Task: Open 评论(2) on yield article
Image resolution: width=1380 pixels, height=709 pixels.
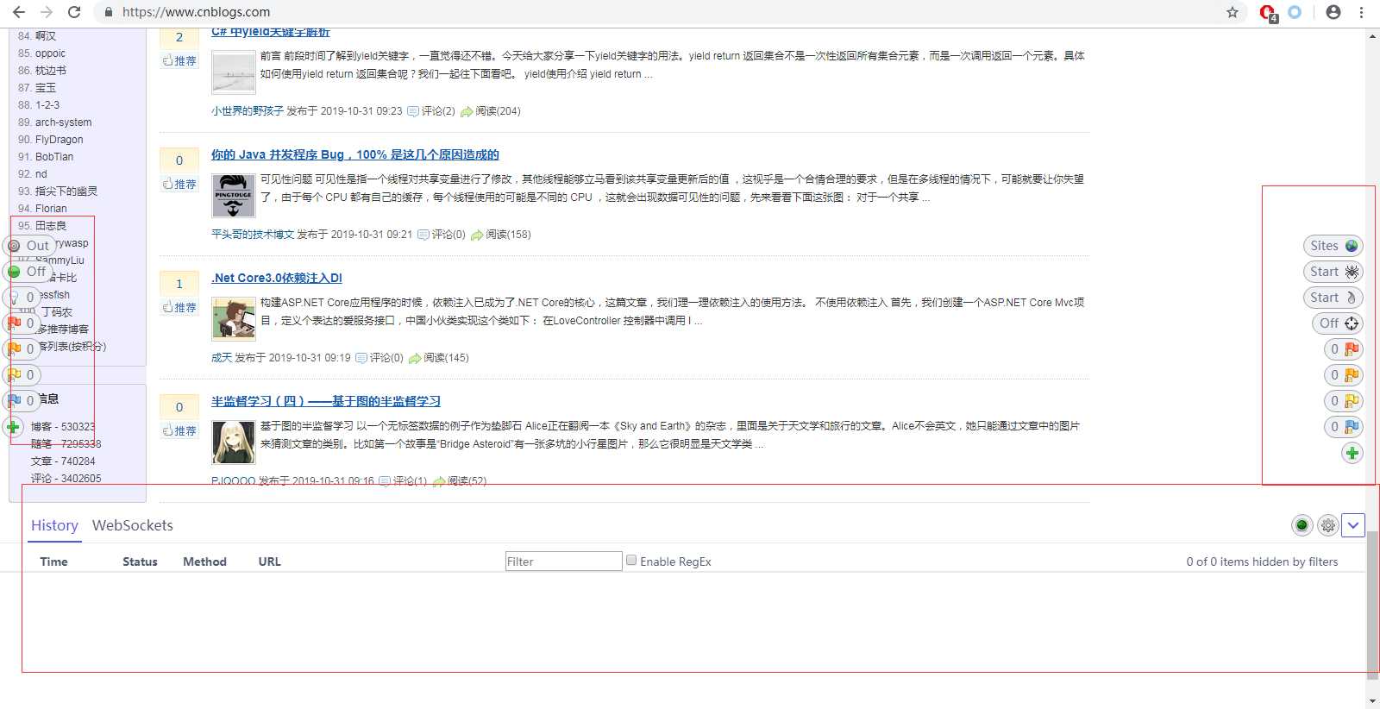Action: (431, 111)
